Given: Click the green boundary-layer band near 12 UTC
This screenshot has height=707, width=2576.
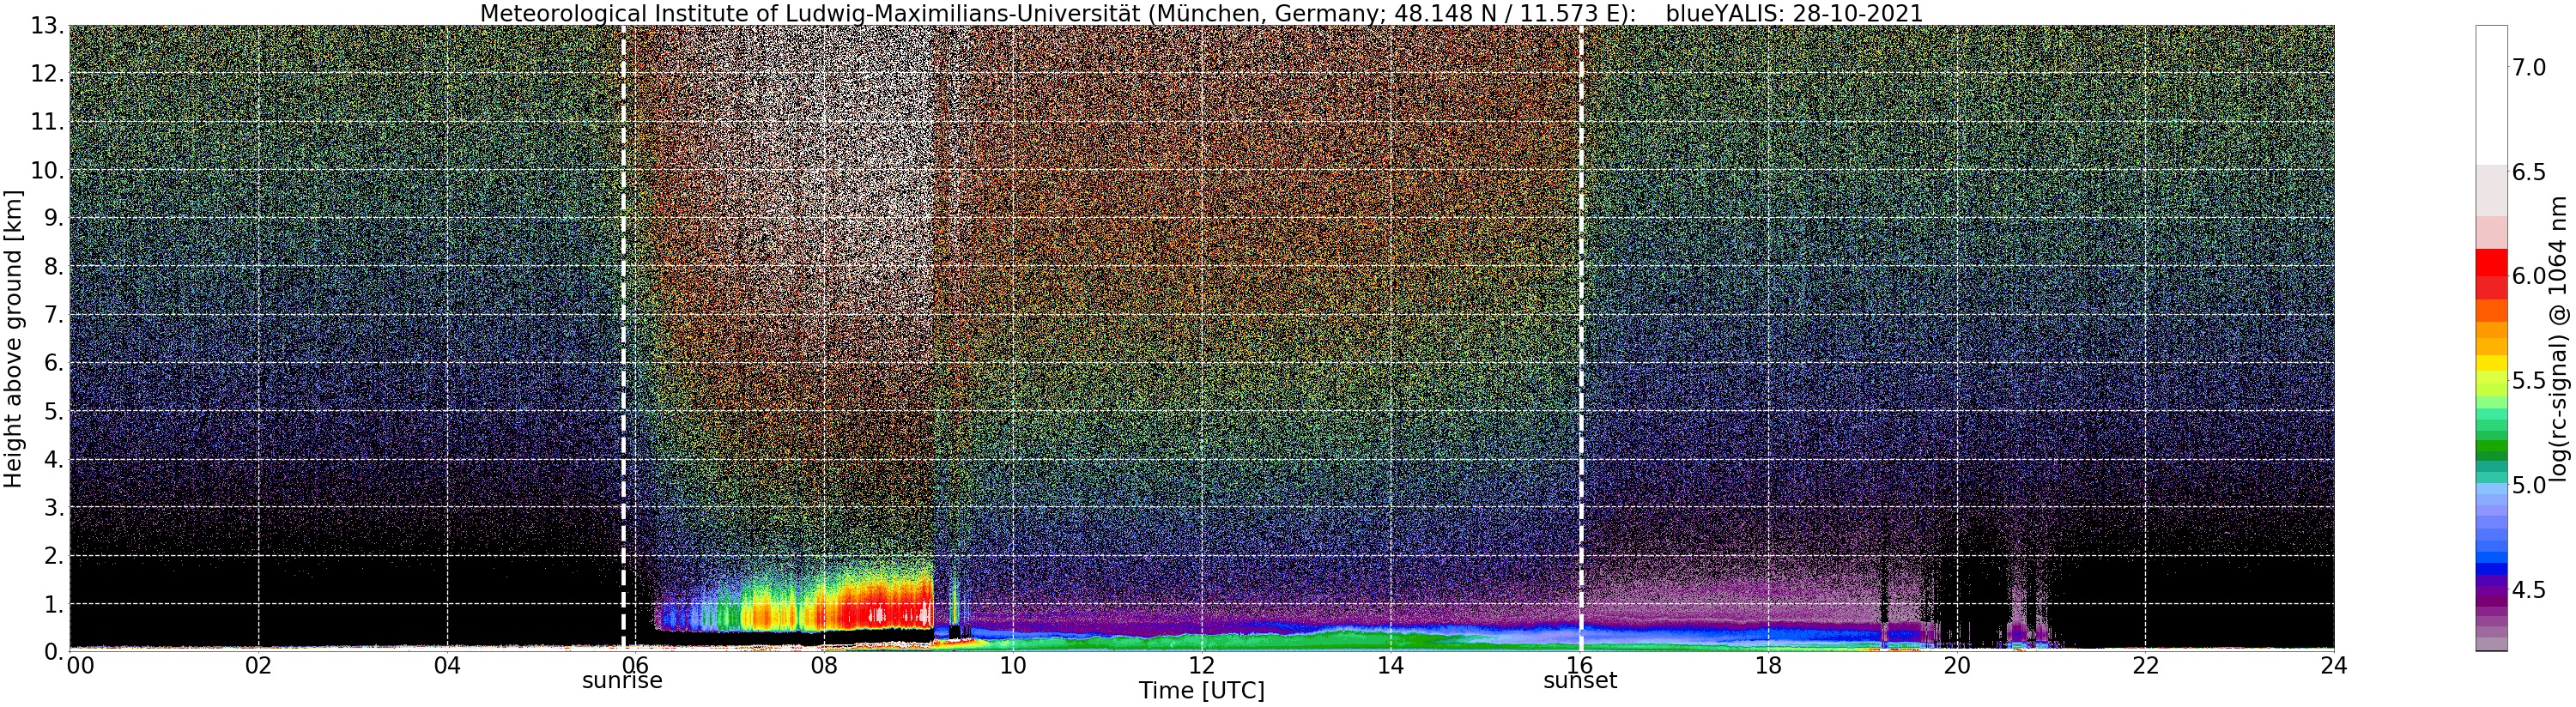Looking at the screenshot, I should tap(1200, 641).
